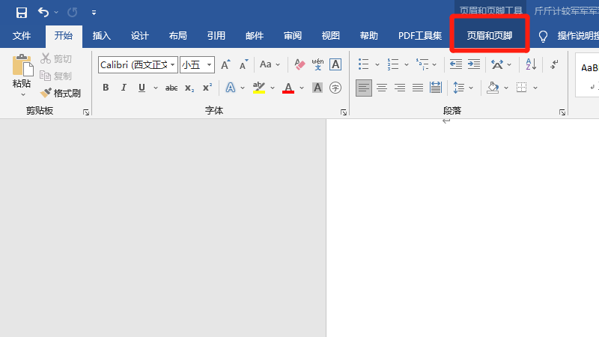The height and width of the screenshot is (337, 599).
Task: Open the font size dropdown
Action: 210,65
